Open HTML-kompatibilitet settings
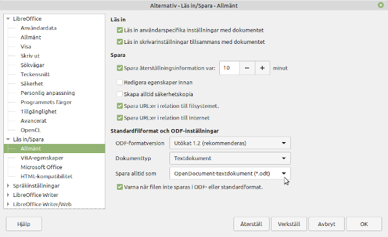This screenshot has width=388, height=237. pyautogui.click(x=47, y=176)
